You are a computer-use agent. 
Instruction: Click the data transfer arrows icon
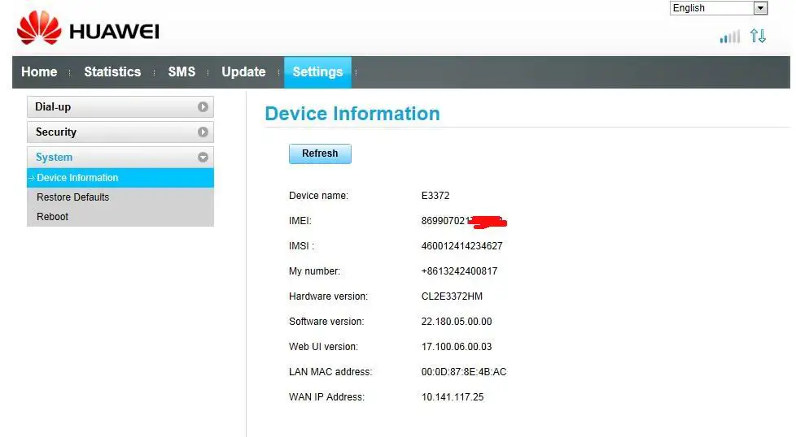[x=758, y=36]
